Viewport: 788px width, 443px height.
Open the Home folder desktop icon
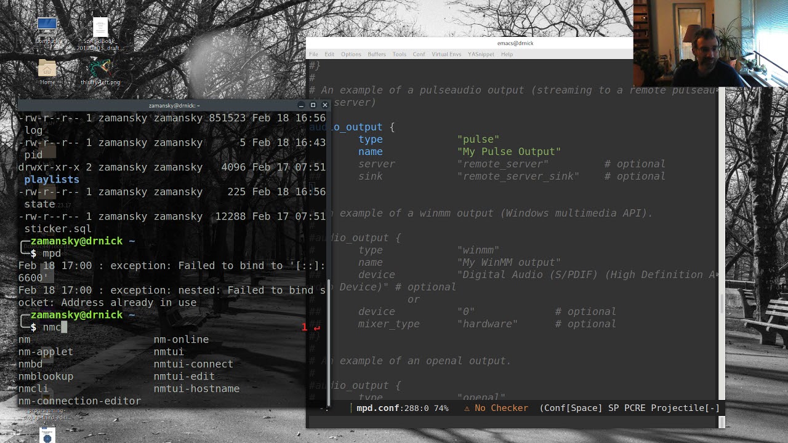[47, 72]
